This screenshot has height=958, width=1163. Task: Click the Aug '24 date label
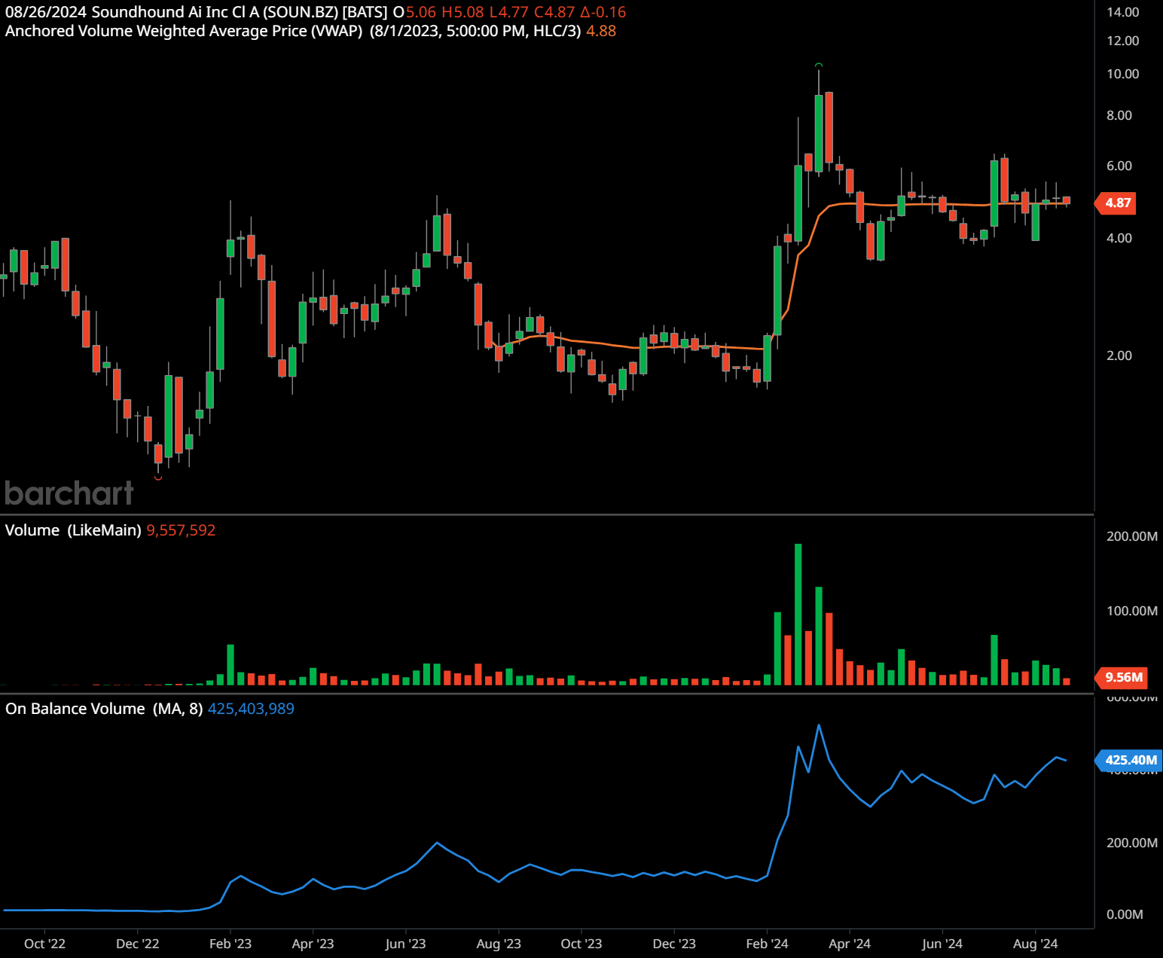[x=1035, y=944]
